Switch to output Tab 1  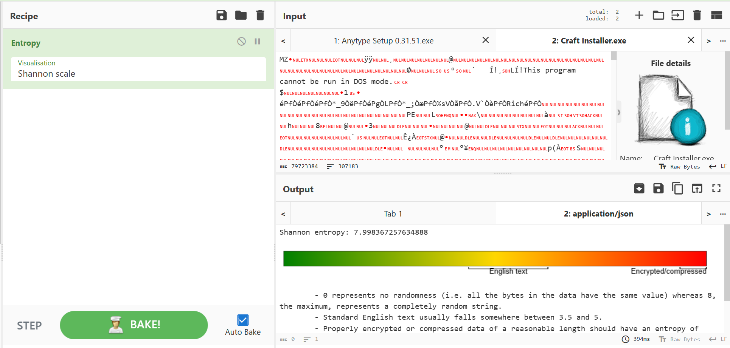click(x=393, y=214)
